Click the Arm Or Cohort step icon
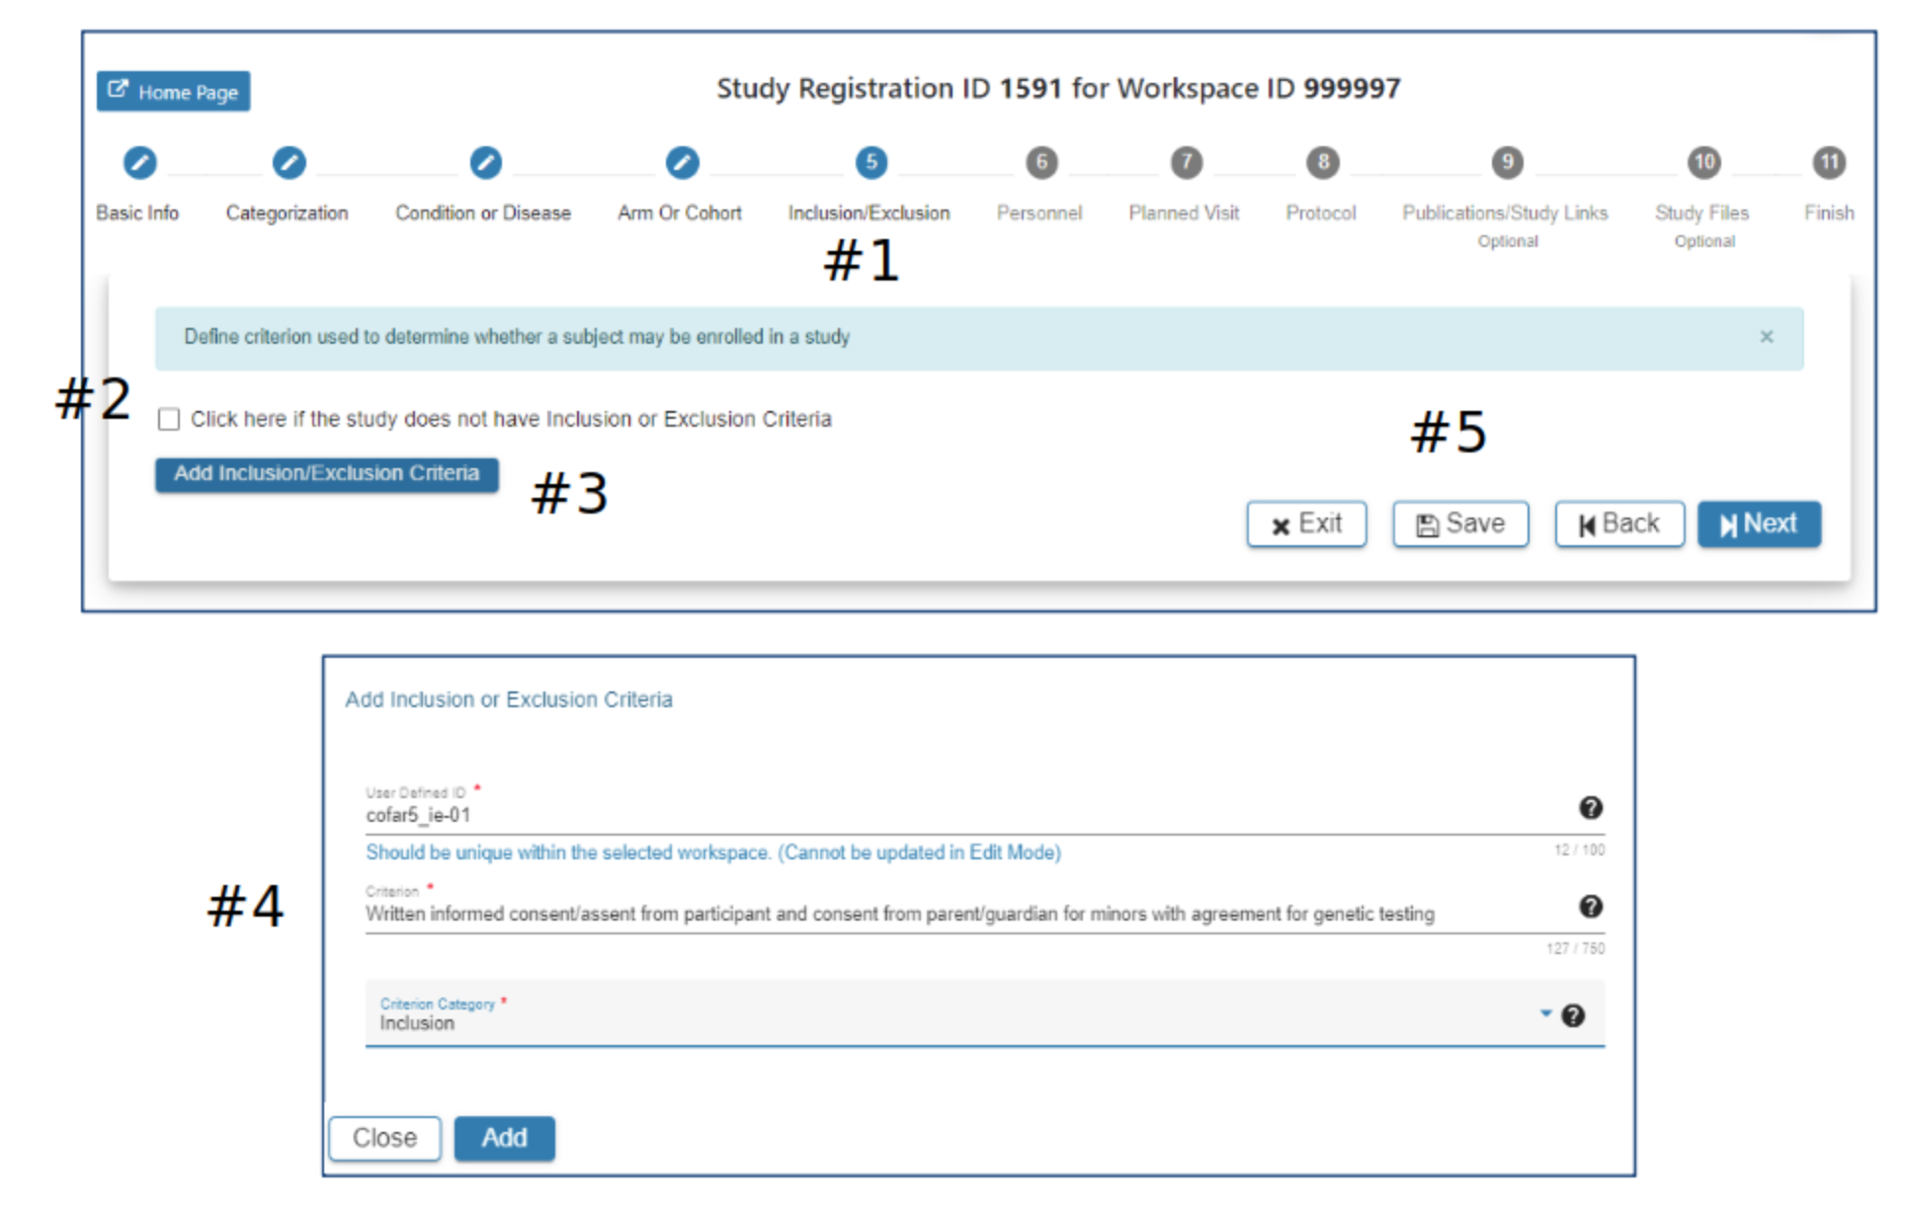The image size is (1905, 1209). [682, 163]
